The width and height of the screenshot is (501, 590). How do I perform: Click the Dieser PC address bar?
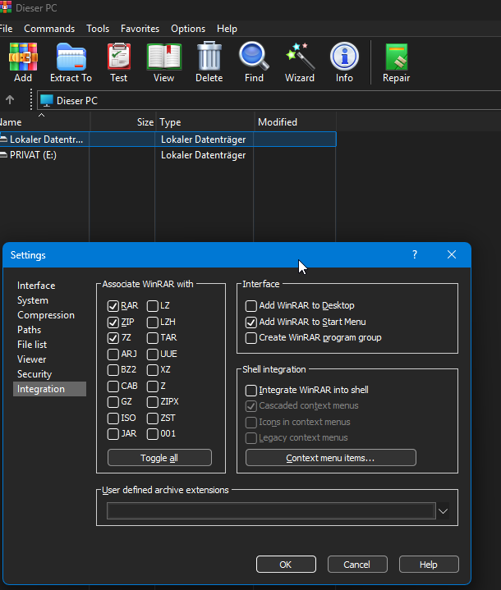tap(269, 100)
